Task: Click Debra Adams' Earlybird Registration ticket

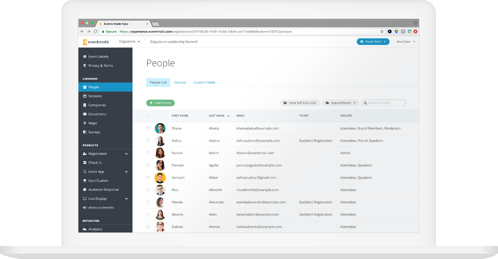Action: point(316,141)
